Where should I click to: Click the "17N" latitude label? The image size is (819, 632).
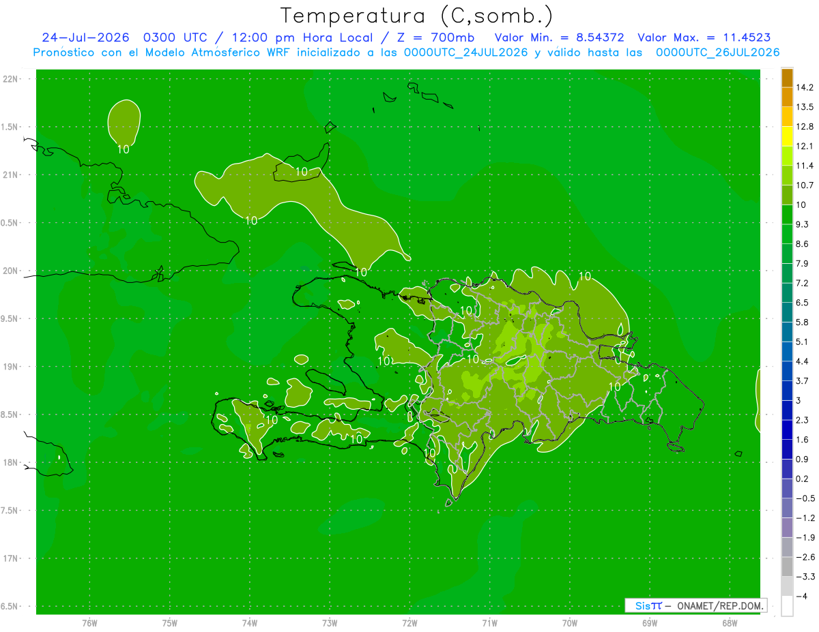coord(12,558)
